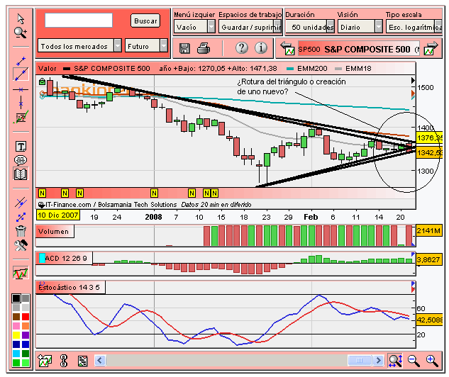Click the scrollbar left arrow
Image resolution: width=449 pixels, height=377 pixels.
pyautogui.click(x=100, y=360)
